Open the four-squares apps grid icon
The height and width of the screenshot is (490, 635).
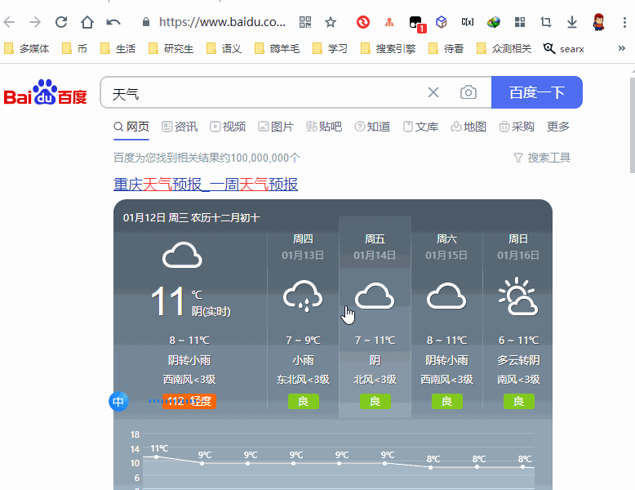(x=520, y=22)
